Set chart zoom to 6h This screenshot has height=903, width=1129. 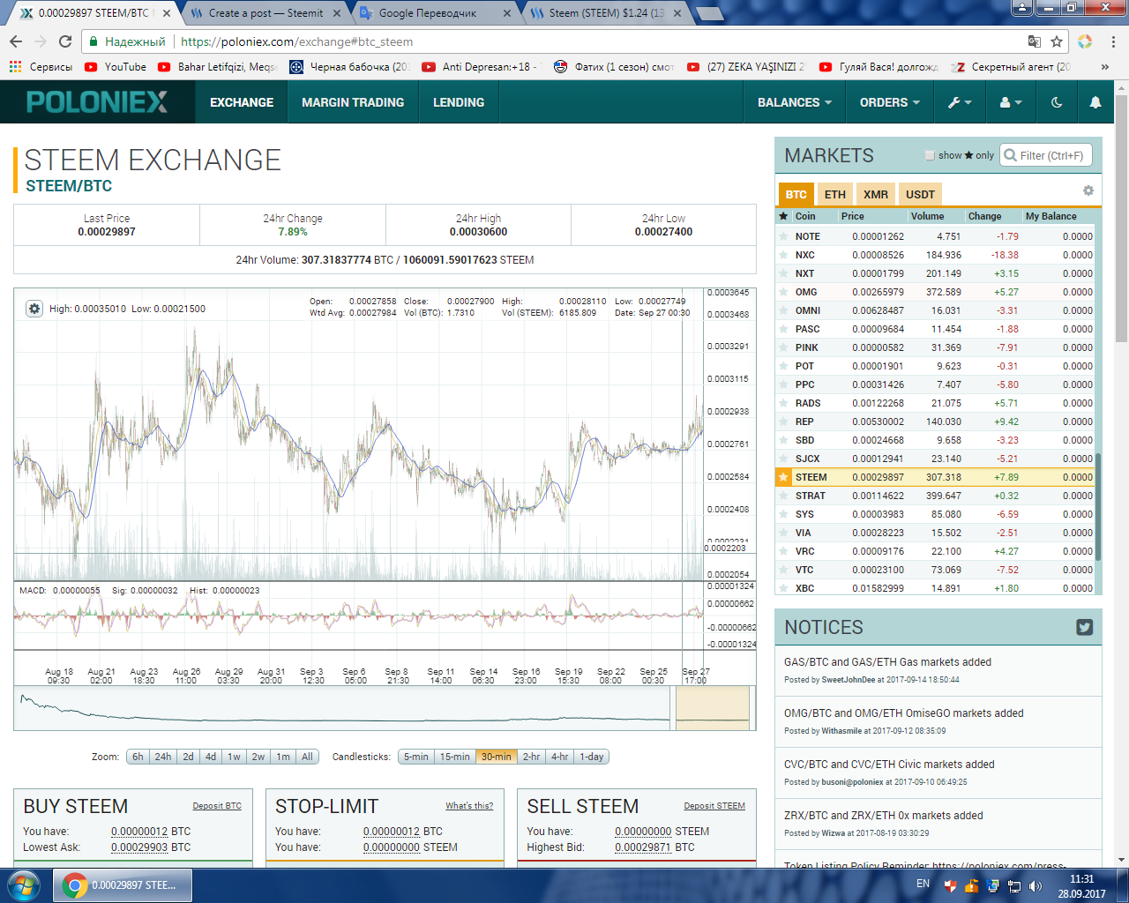click(138, 757)
